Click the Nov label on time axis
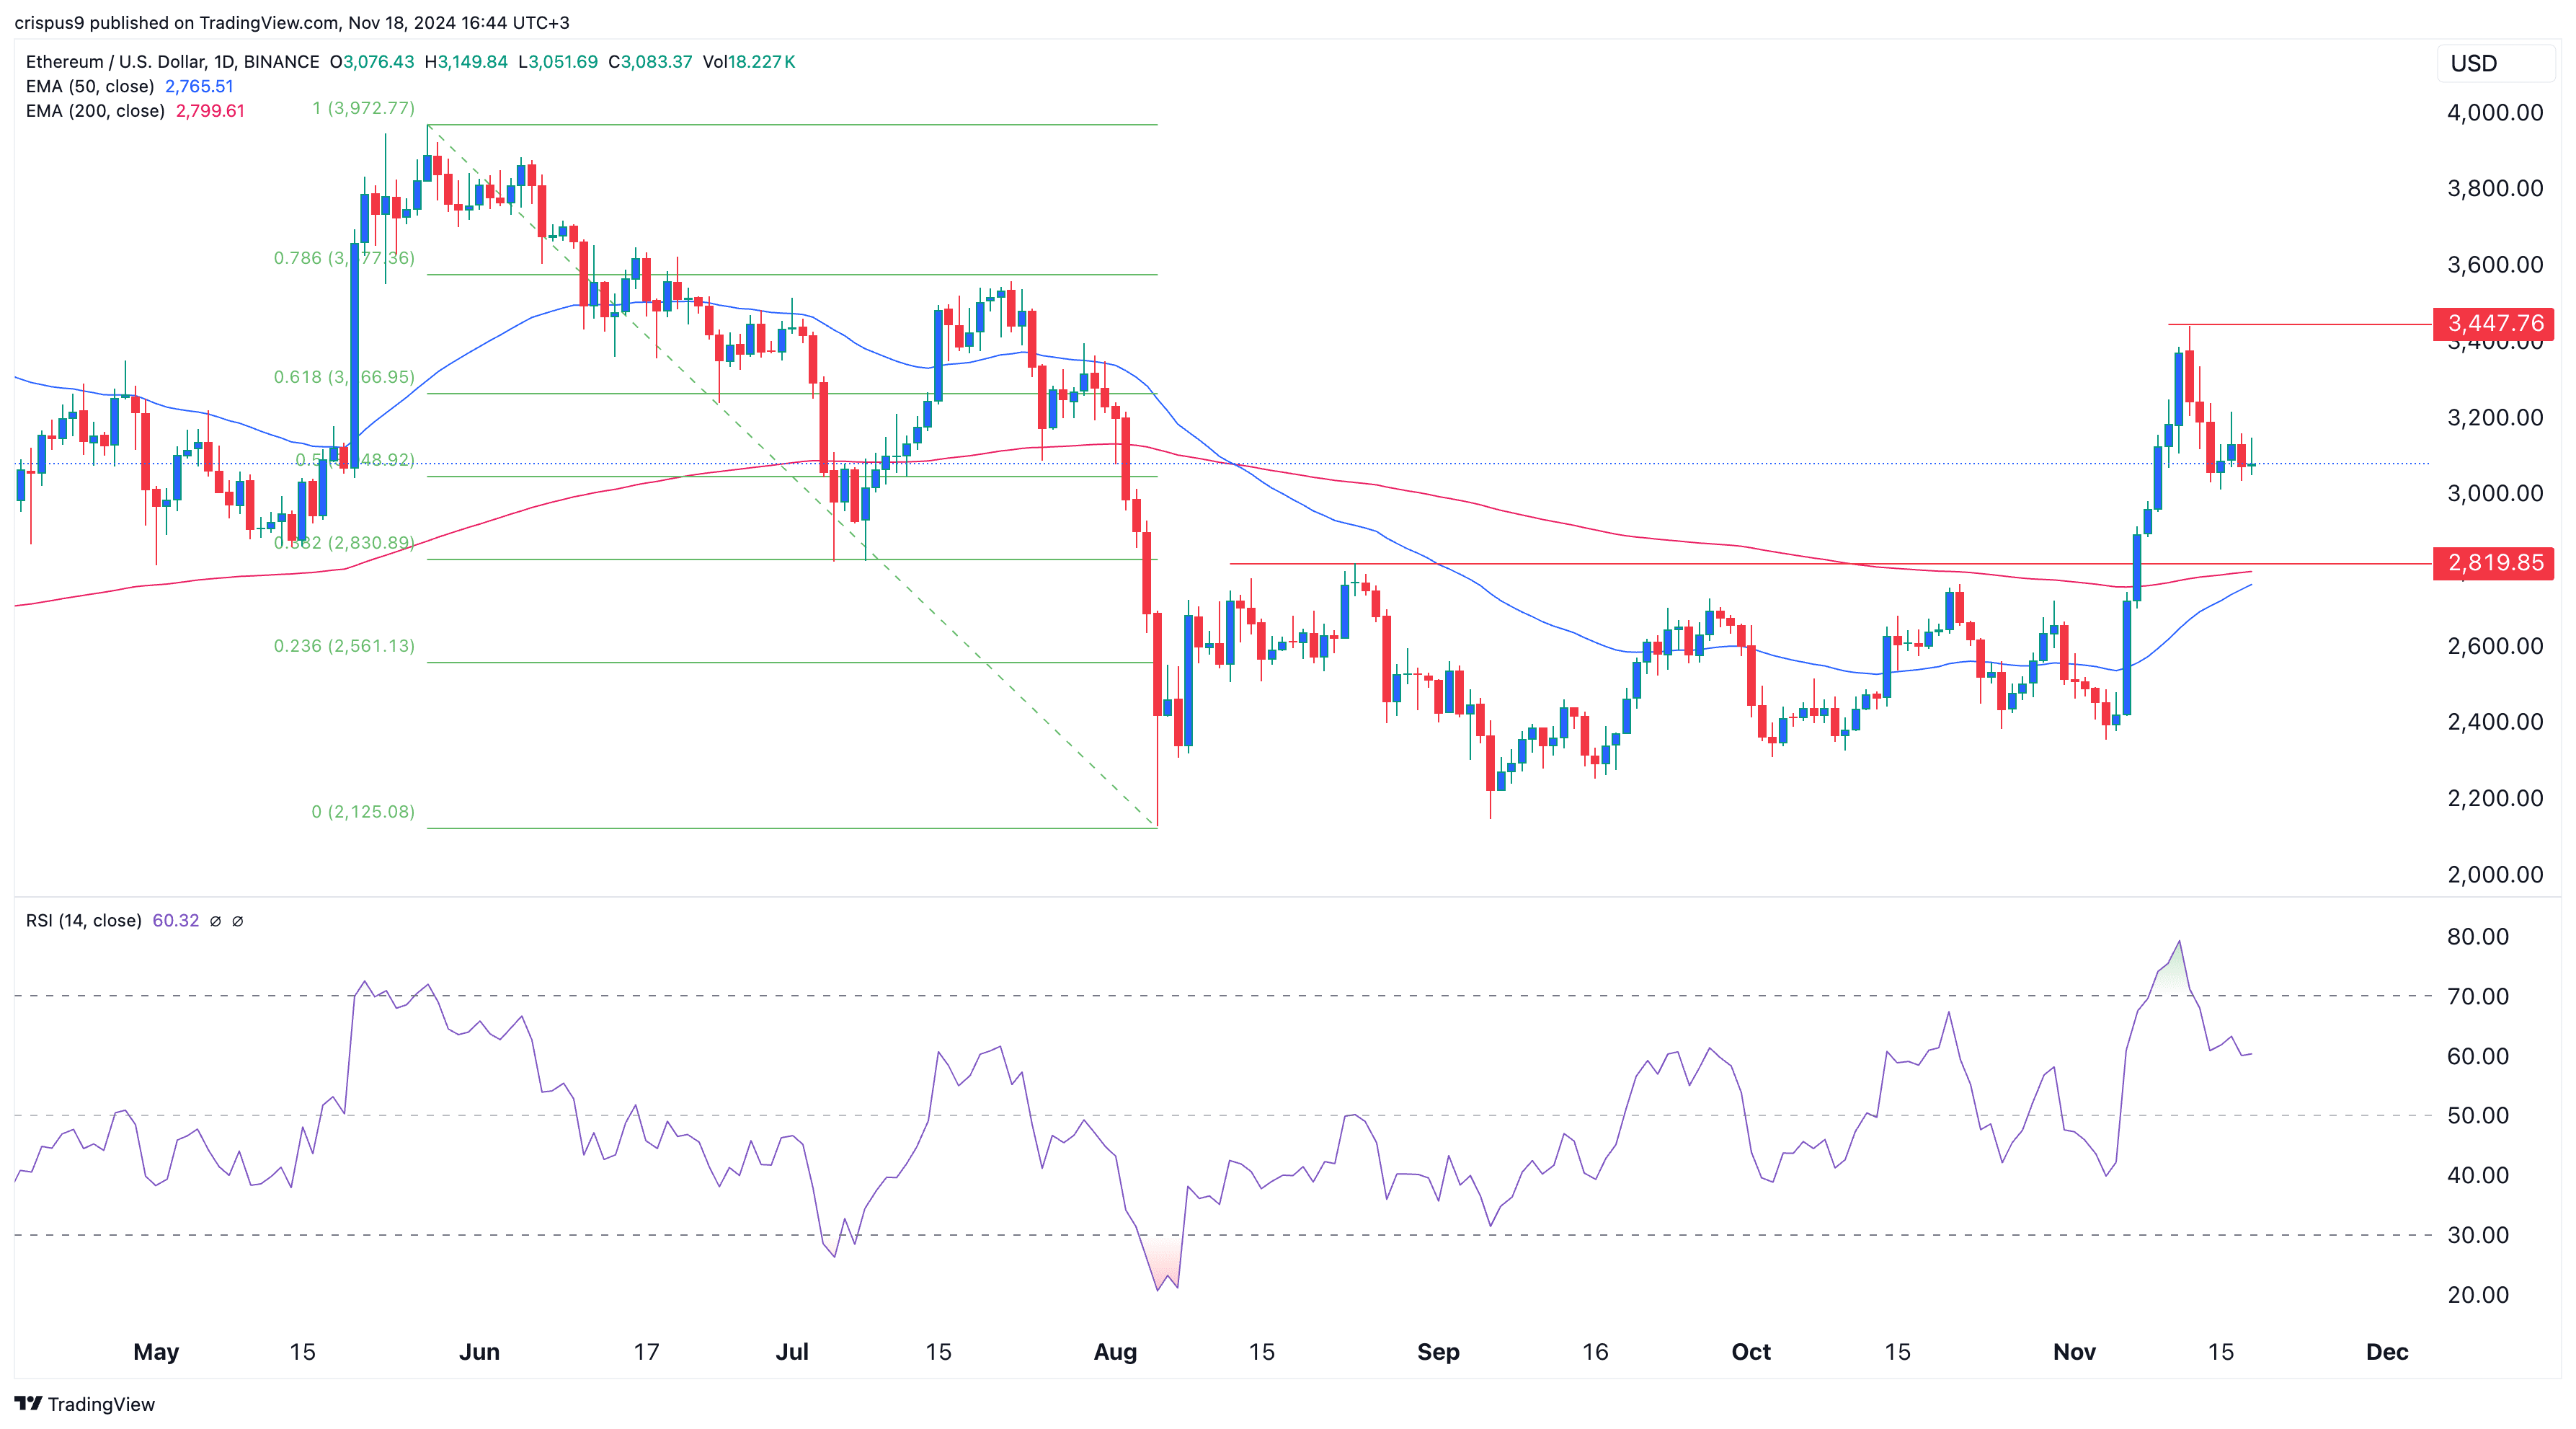This screenshot has width=2576, height=1429. tap(2074, 1352)
